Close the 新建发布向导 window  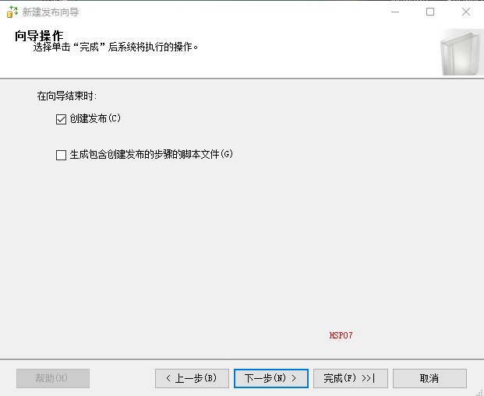point(466,12)
